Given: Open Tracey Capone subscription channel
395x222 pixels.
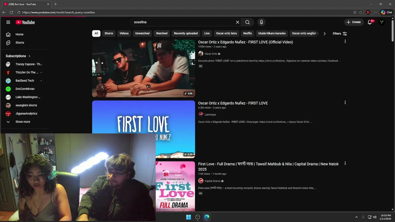Looking at the screenshot, I should (x=24, y=64).
